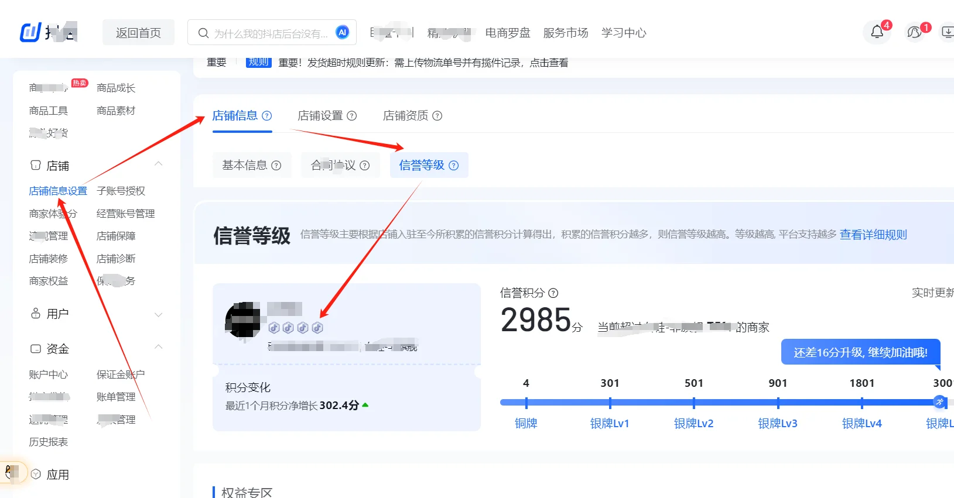The width and height of the screenshot is (954, 498).
Task: Open 服务市场 in top navigation
Action: (565, 33)
